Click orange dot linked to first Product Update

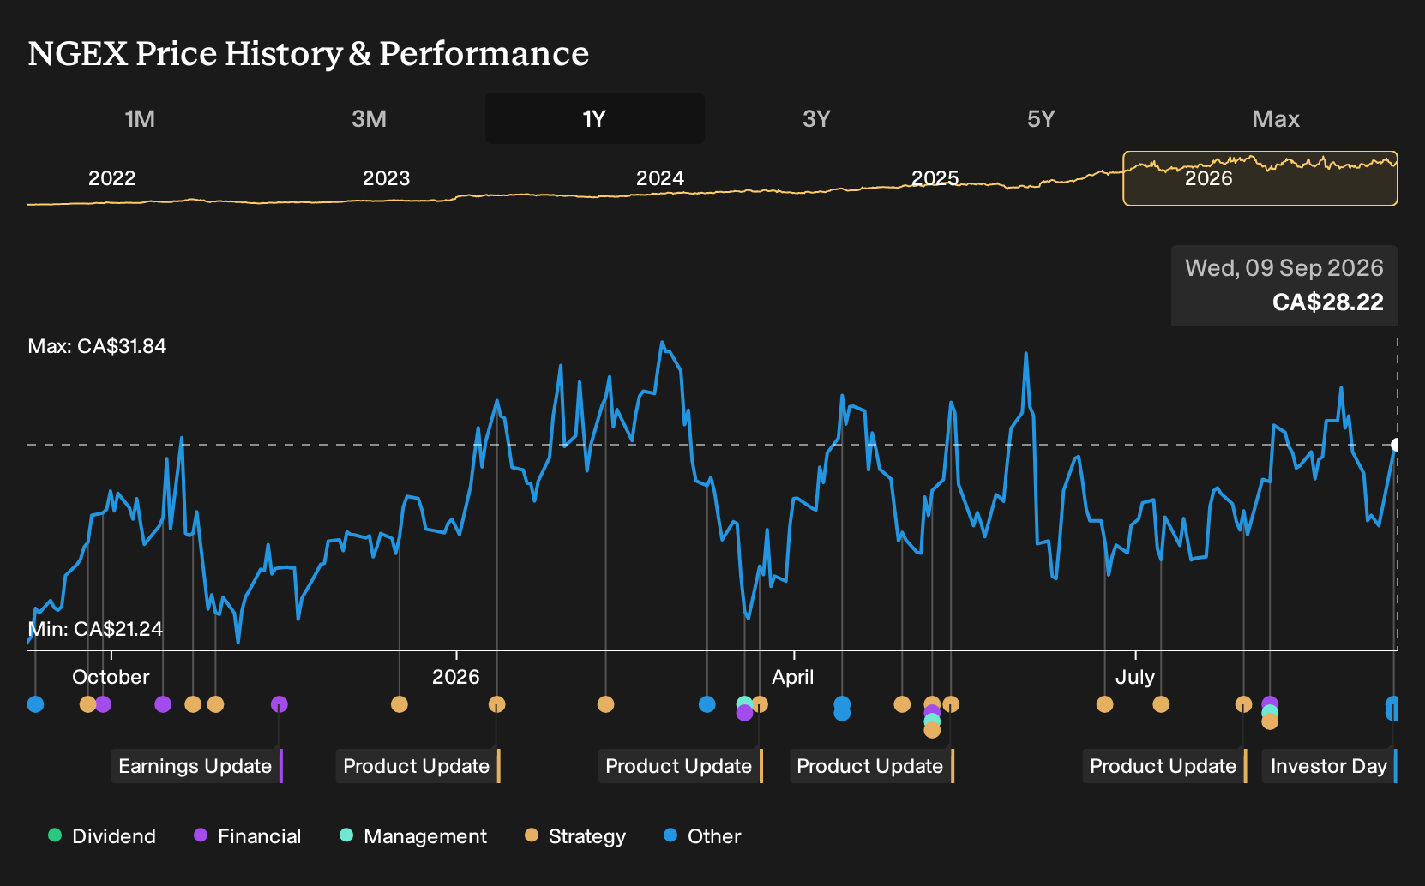click(496, 704)
